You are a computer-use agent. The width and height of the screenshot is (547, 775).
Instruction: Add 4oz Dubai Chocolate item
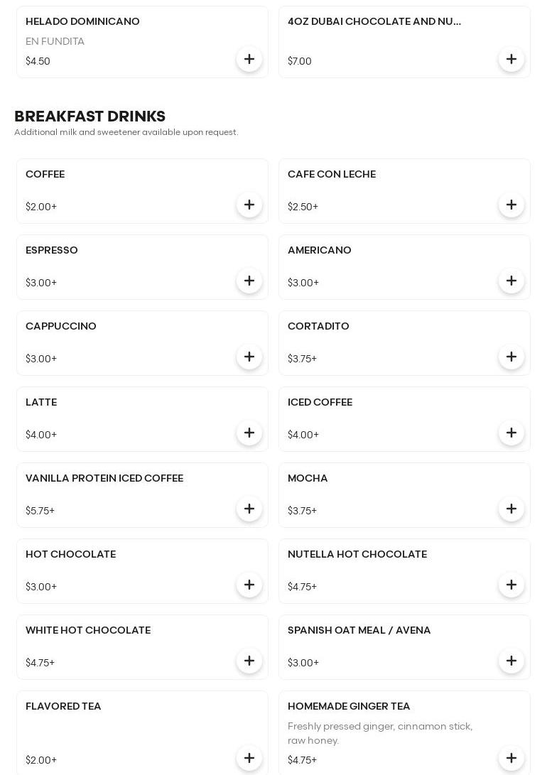tap(511, 60)
